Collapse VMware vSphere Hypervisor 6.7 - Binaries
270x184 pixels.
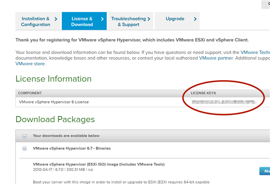tap(24, 148)
